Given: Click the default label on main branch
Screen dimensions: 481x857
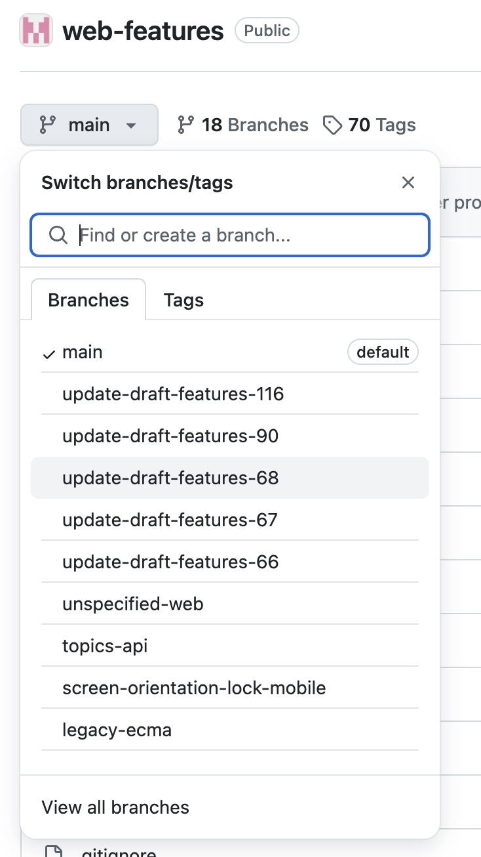Looking at the screenshot, I should [383, 352].
